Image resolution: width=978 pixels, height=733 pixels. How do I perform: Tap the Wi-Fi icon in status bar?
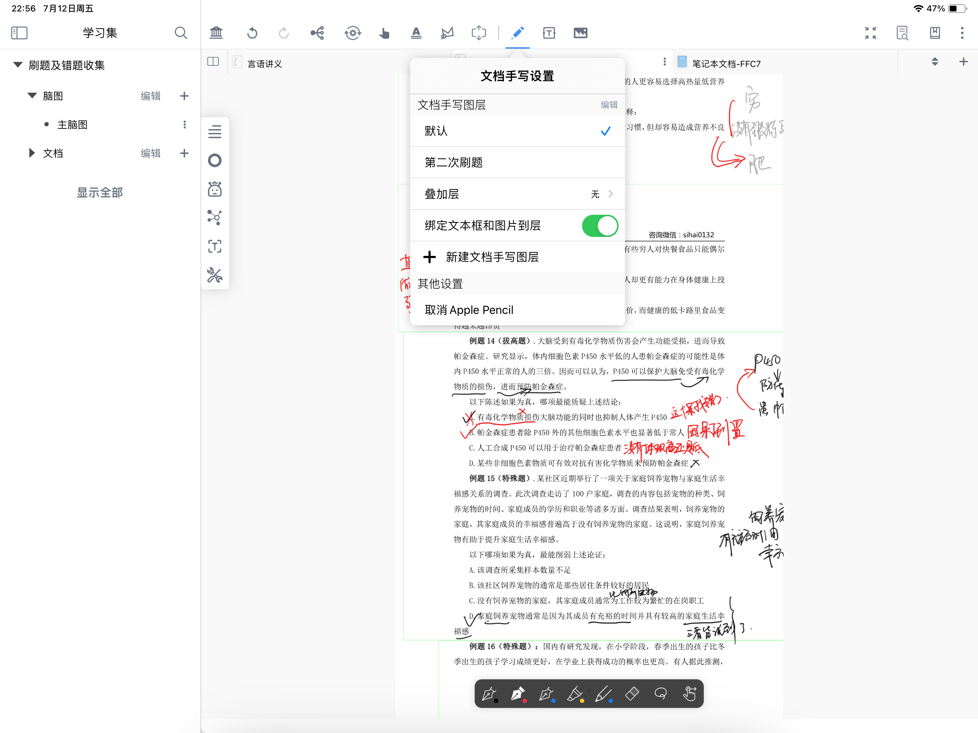point(918,9)
